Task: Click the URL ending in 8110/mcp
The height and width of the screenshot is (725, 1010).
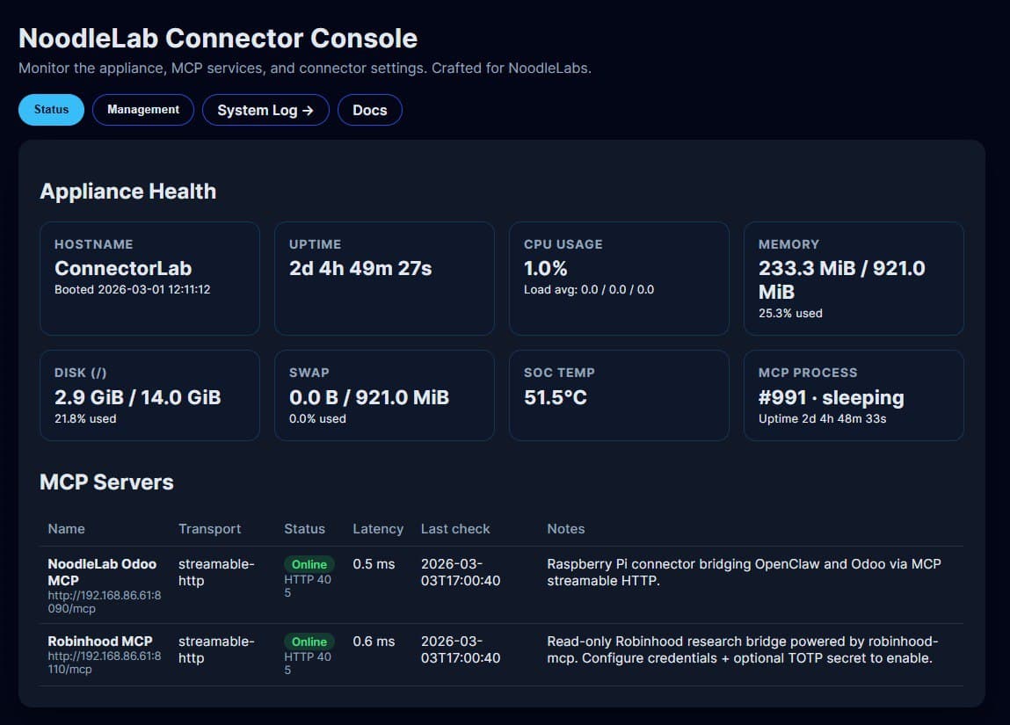Action: pyautogui.click(x=105, y=663)
